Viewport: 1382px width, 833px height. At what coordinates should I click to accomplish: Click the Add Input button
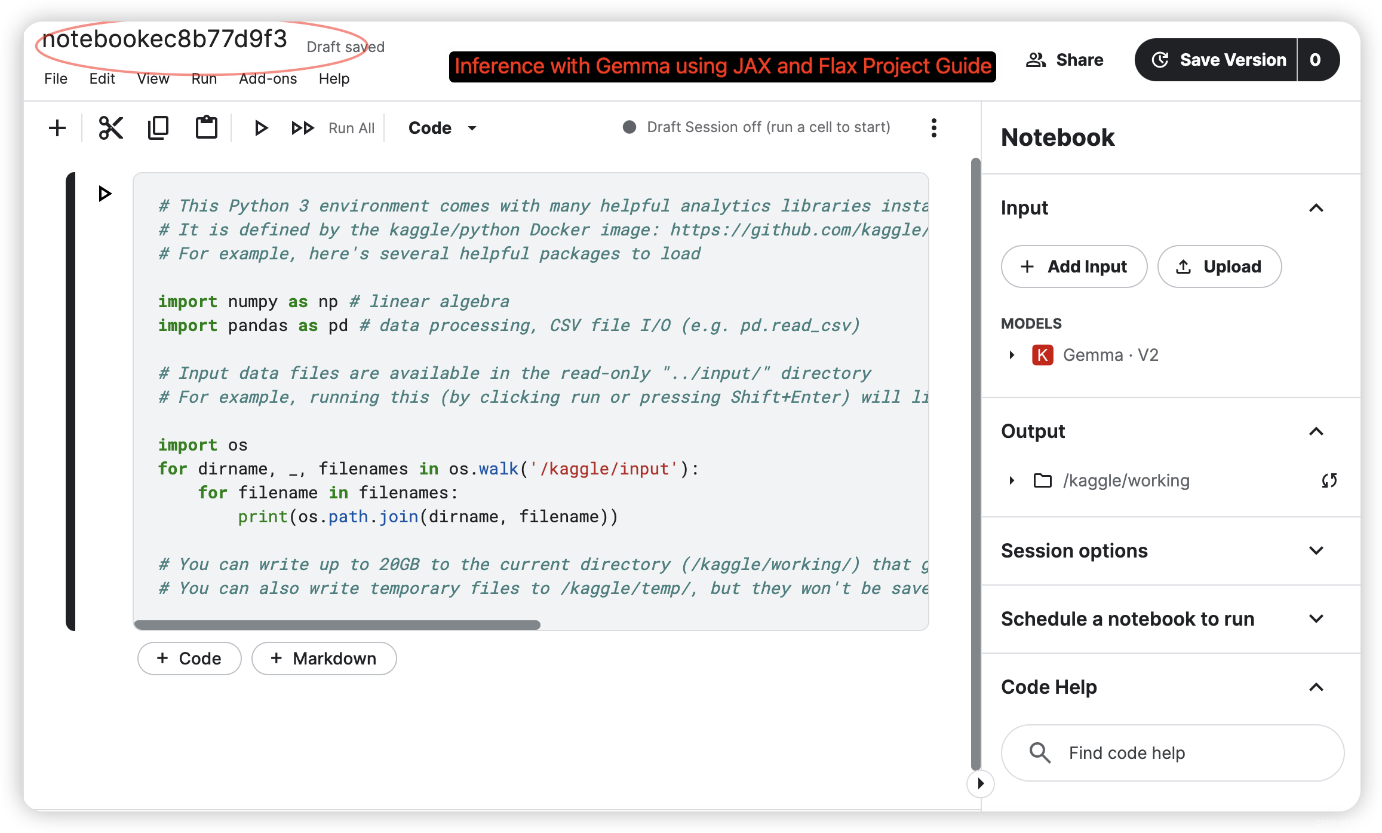pos(1074,267)
